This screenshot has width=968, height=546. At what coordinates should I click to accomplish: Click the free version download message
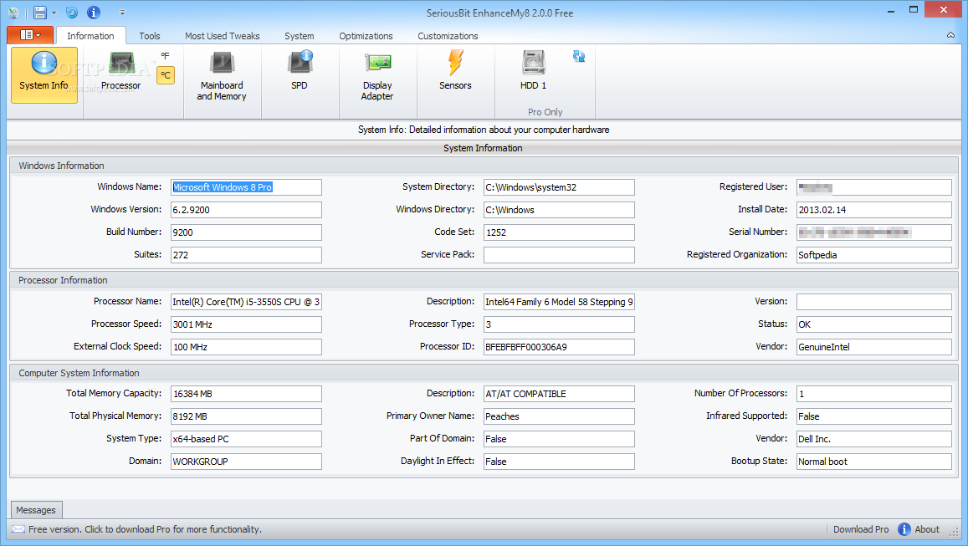tap(145, 529)
